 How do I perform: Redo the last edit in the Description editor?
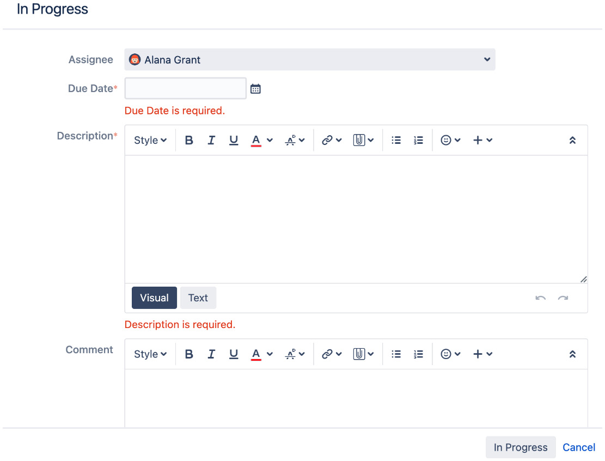click(563, 298)
